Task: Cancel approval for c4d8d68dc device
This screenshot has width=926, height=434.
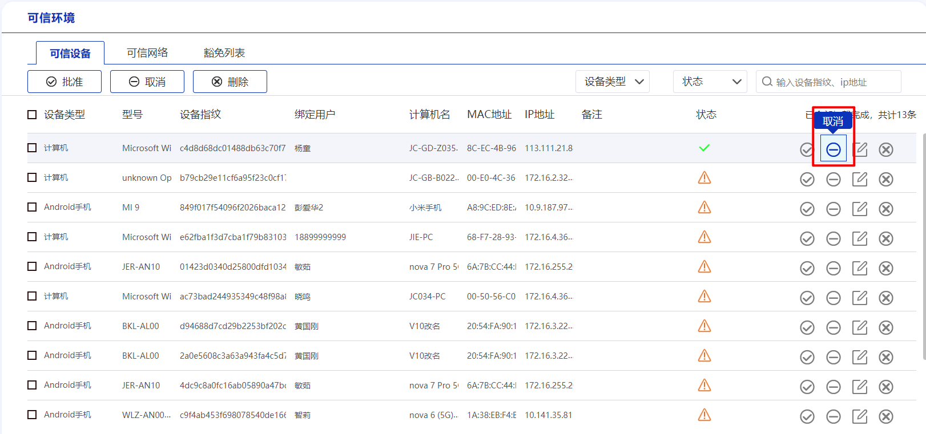Action: (x=834, y=149)
